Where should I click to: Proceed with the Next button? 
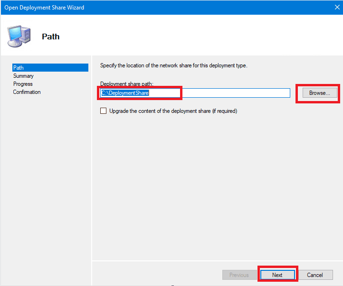277,275
